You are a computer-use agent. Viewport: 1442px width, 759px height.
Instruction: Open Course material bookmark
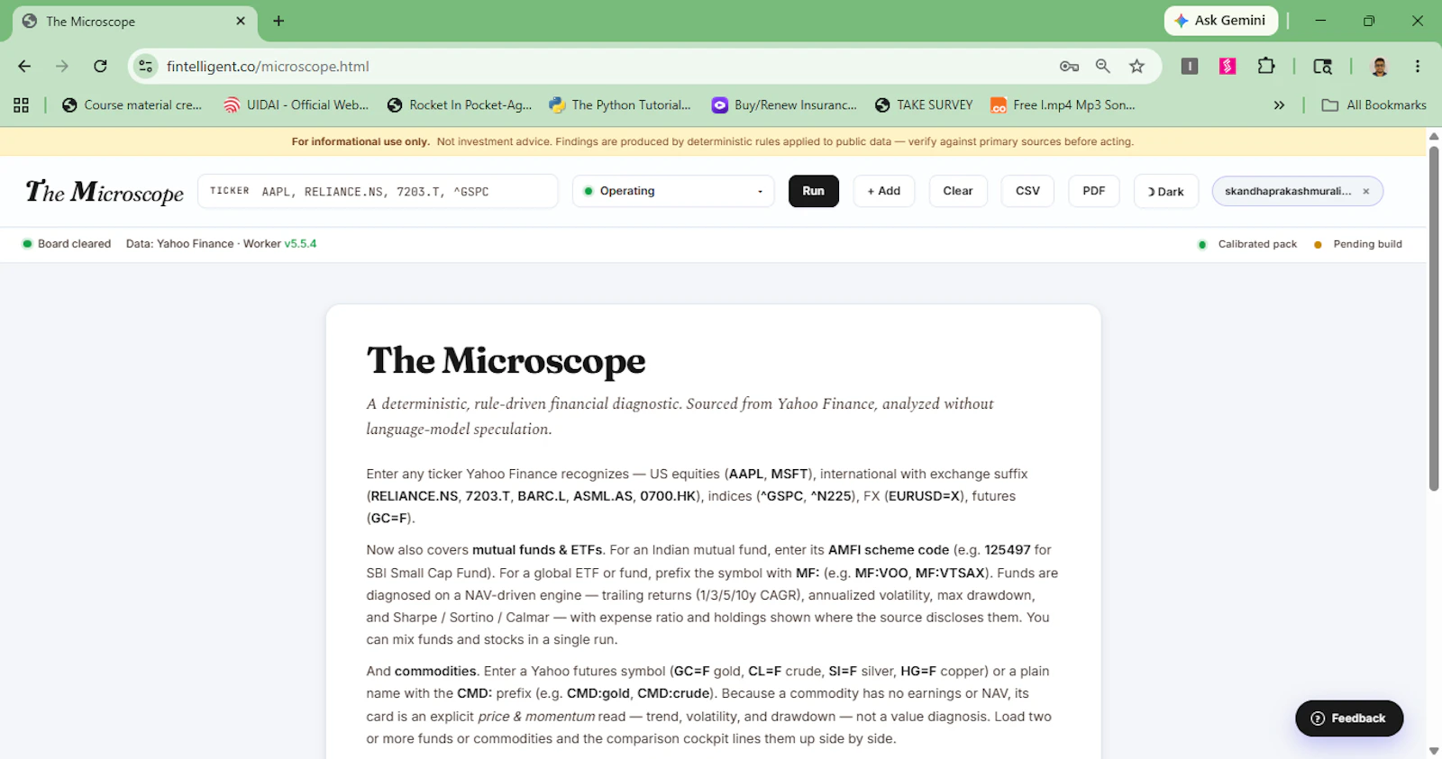(132, 105)
